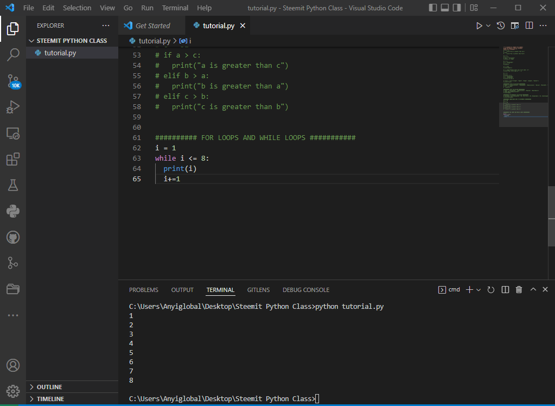Viewport: 555px width, 406px height.
Task: Toggle the primary side bar layout button
Action: coord(432,8)
